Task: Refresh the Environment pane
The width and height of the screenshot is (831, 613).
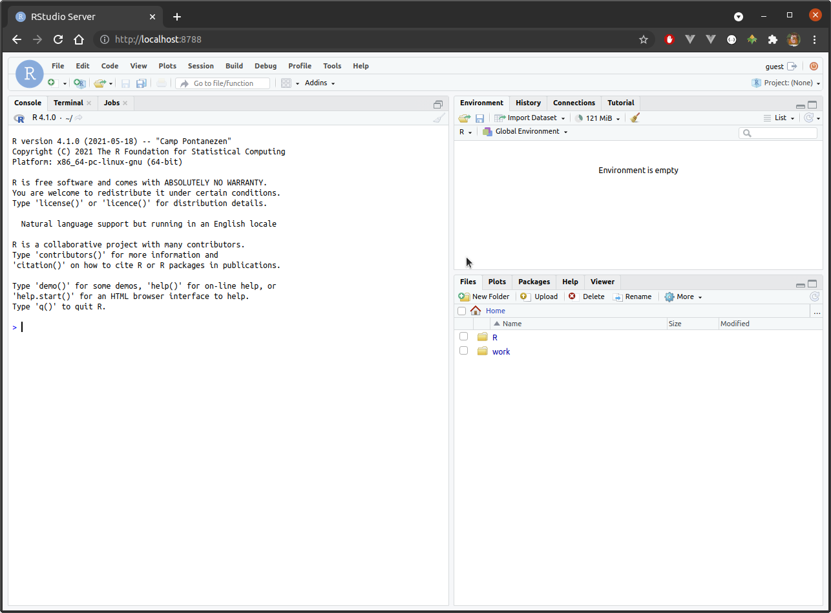Action: coord(808,118)
